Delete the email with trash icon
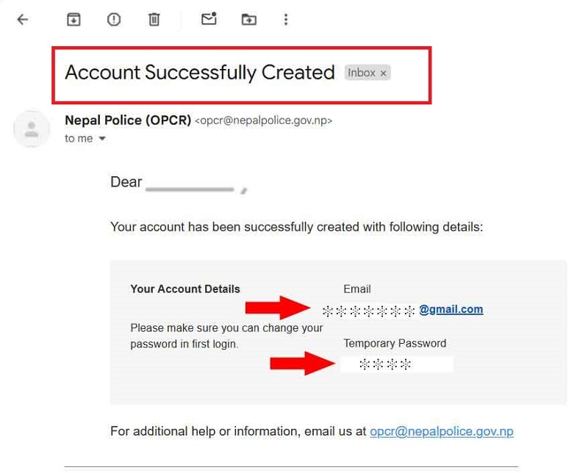 click(x=154, y=20)
